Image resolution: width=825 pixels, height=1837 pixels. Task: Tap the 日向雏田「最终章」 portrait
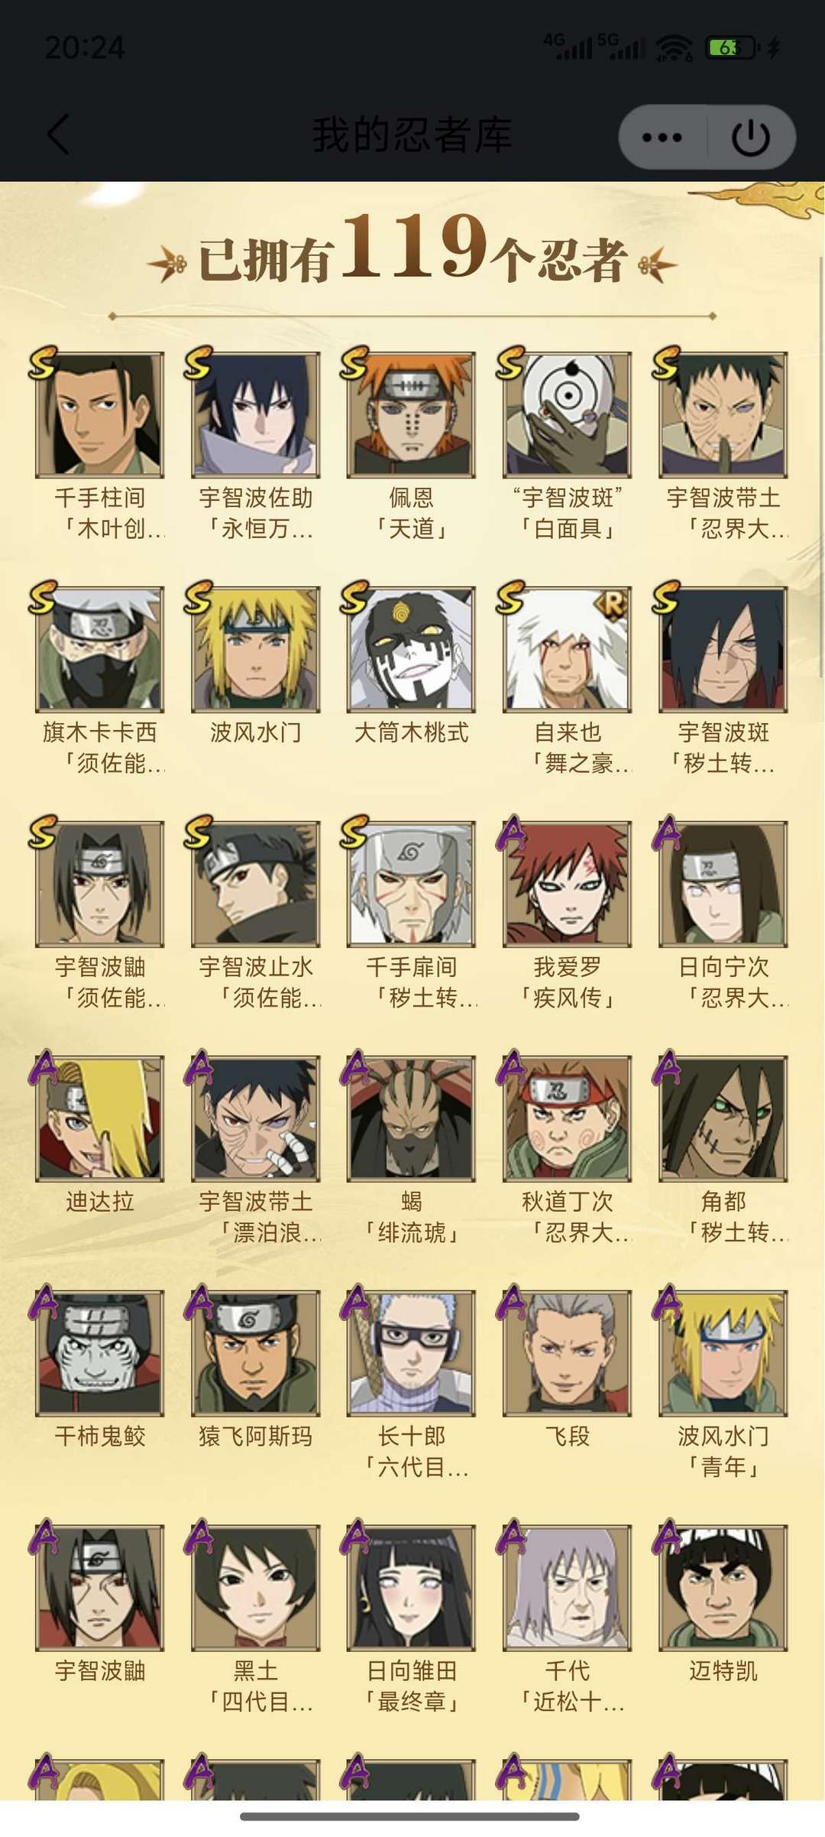[412, 1589]
